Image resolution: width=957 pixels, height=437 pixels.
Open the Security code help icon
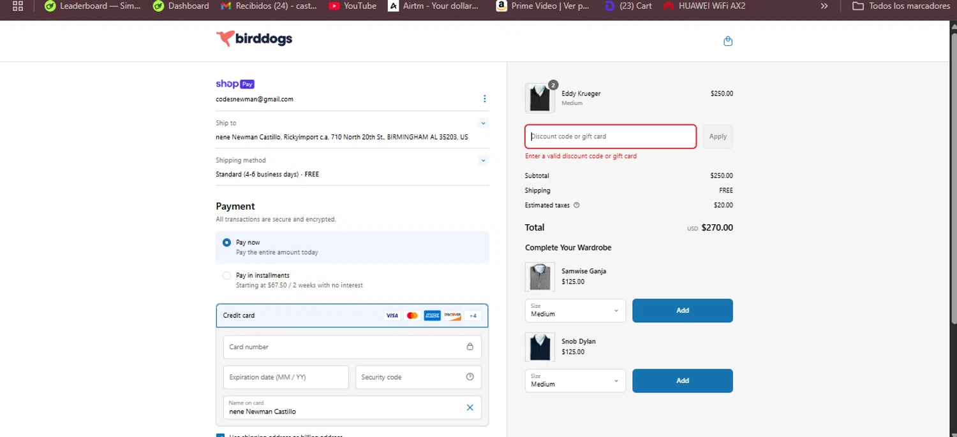pos(470,377)
